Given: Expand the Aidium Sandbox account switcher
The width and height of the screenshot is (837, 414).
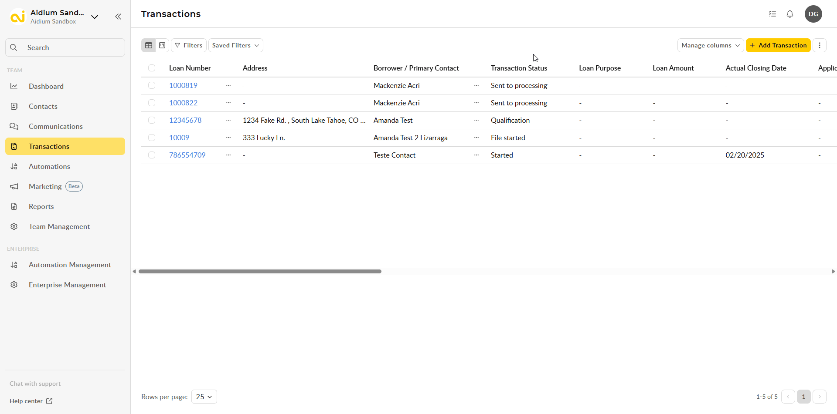Looking at the screenshot, I should [x=95, y=17].
